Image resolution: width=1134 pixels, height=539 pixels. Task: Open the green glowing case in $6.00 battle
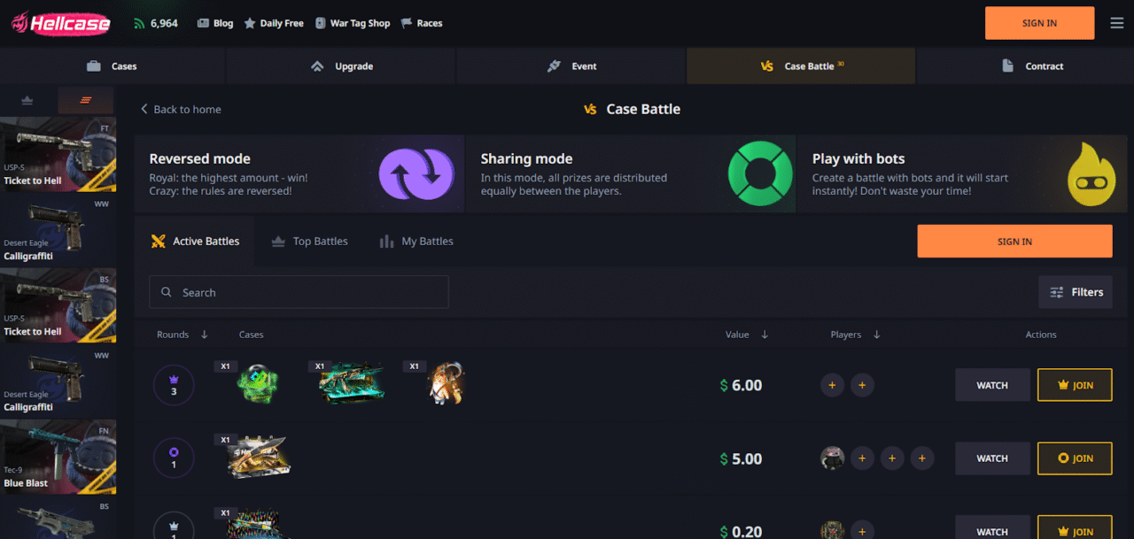coord(257,384)
